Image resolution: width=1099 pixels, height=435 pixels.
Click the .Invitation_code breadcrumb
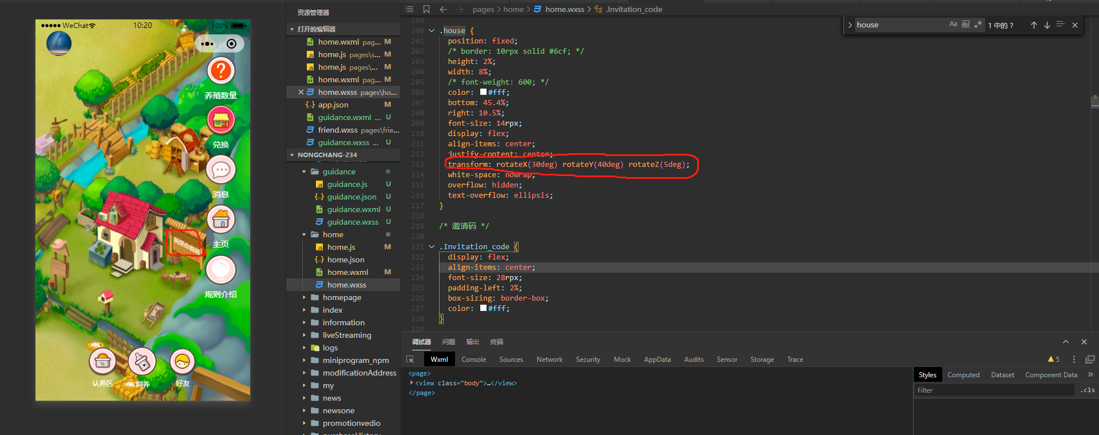(x=634, y=9)
